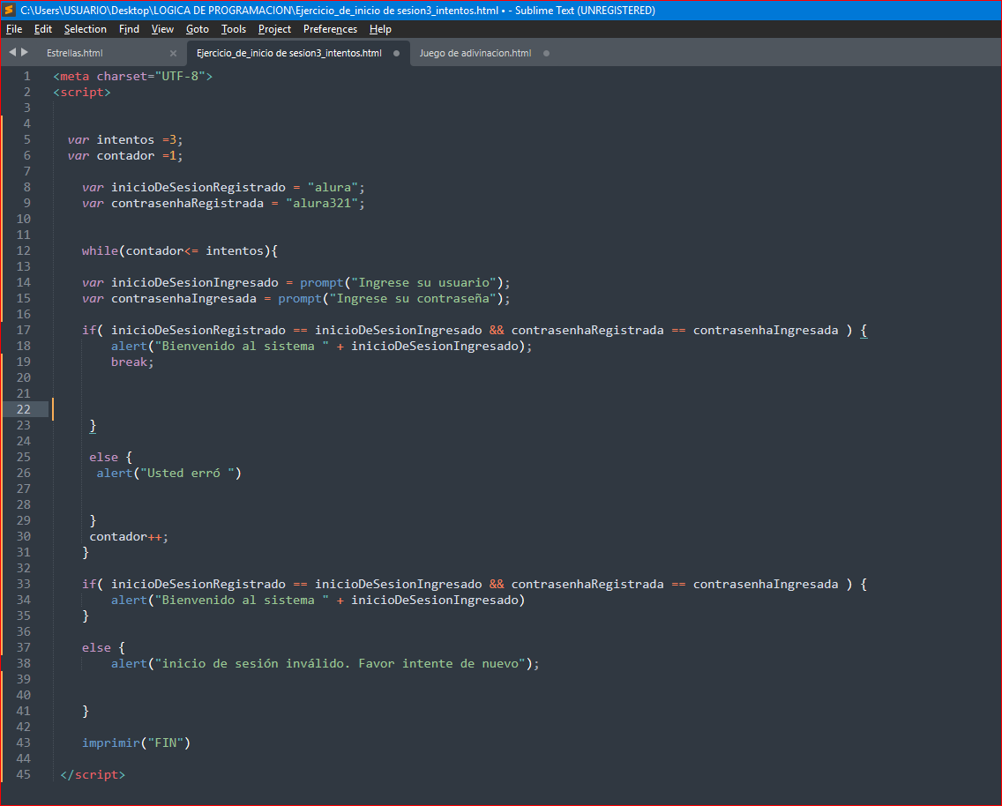This screenshot has height=806, width=1002.
Task: Click the contador++; statement
Action: pyautogui.click(x=129, y=536)
